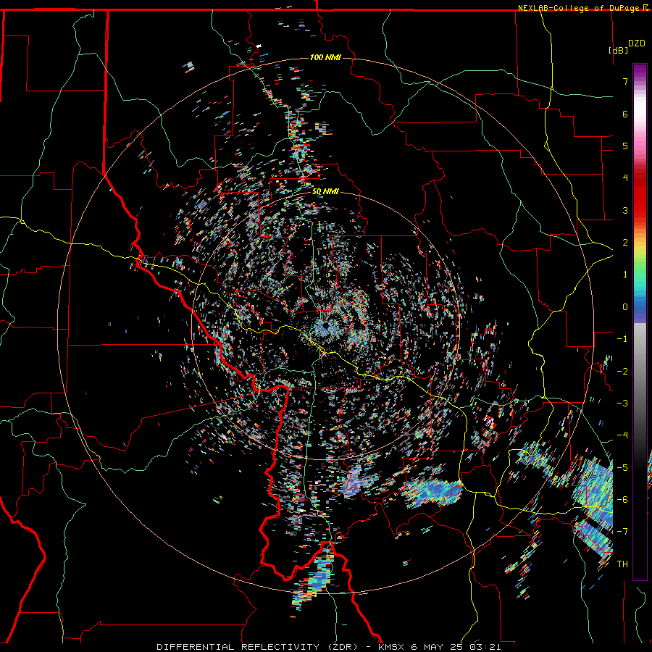
Task: Click the -6 value on color scale
Action: 622,500
